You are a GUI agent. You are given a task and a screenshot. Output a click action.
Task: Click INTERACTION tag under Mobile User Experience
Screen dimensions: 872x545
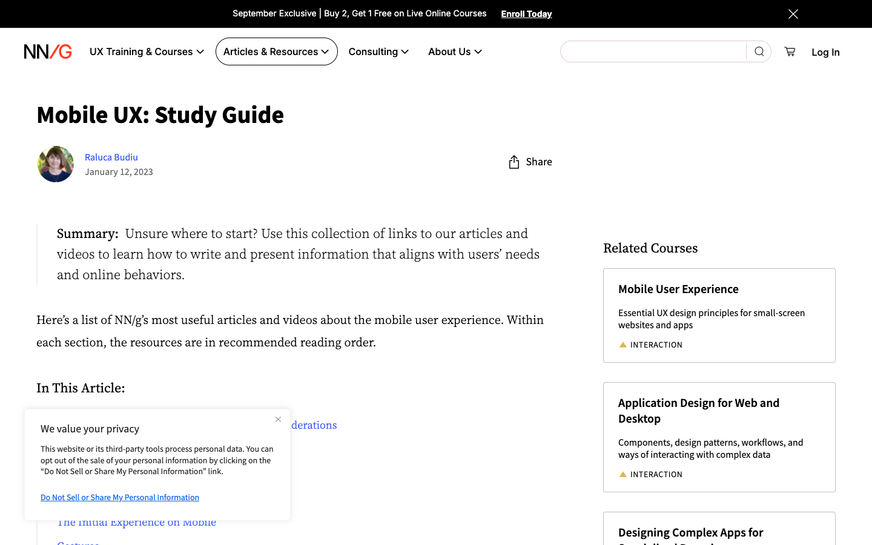[x=651, y=345]
